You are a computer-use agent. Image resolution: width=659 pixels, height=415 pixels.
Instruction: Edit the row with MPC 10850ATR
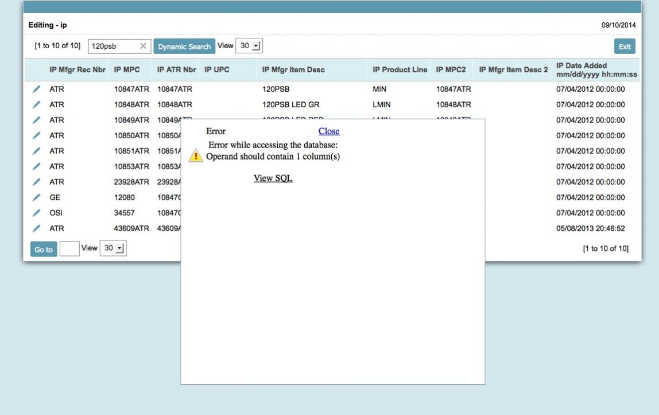[x=36, y=135]
